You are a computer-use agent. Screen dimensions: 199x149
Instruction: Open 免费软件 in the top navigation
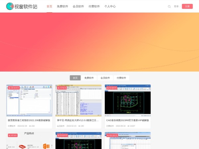(x=62, y=6)
